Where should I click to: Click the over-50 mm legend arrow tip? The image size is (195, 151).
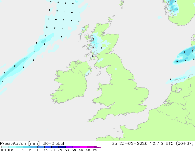[x=97, y=147]
